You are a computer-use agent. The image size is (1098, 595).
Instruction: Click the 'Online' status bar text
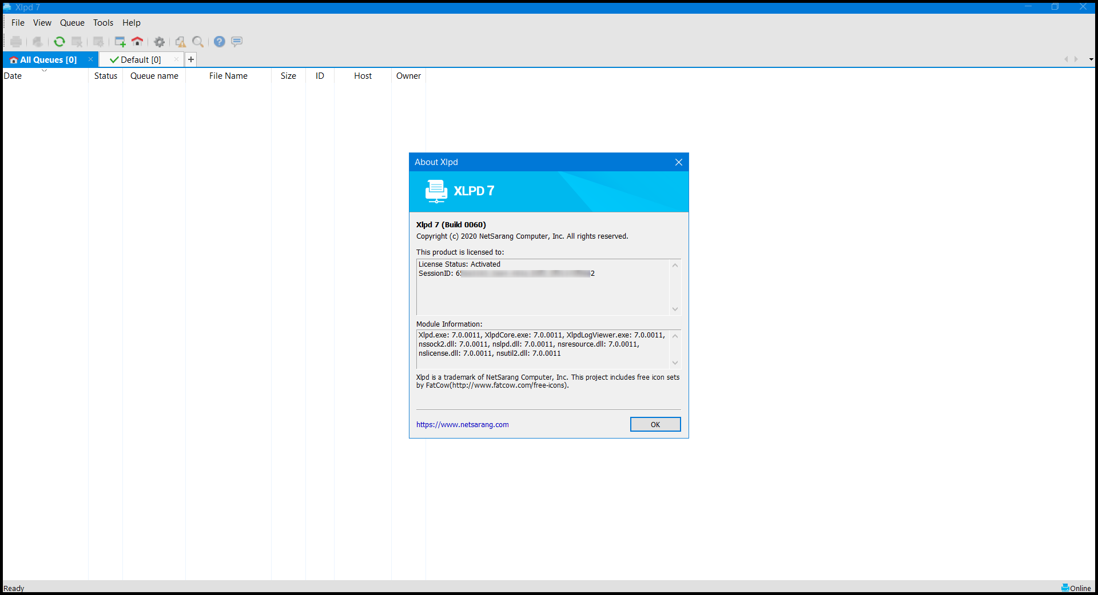pyautogui.click(x=1080, y=588)
